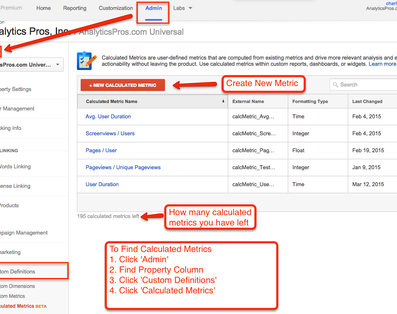The image size is (397, 314).
Task: Open the Remarketing sidebar item
Action: (x=10, y=252)
